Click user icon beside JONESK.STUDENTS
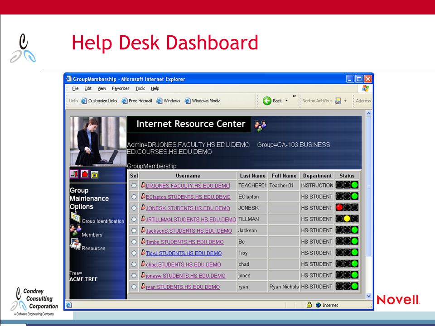Viewport: 435px width, 326px height. pyautogui.click(x=143, y=207)
